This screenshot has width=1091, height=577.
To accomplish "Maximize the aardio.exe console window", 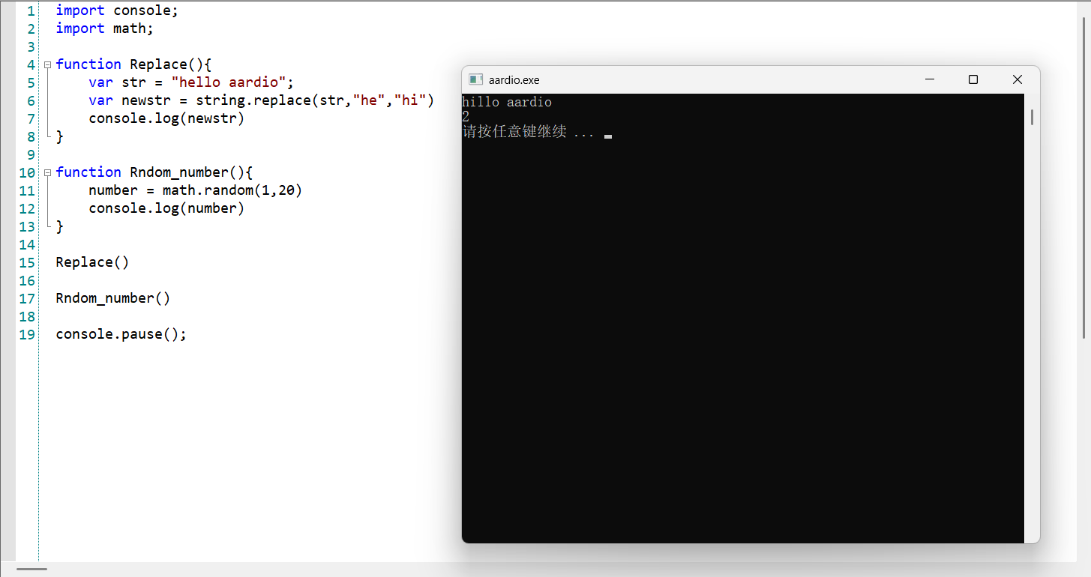I will (973, 79).
